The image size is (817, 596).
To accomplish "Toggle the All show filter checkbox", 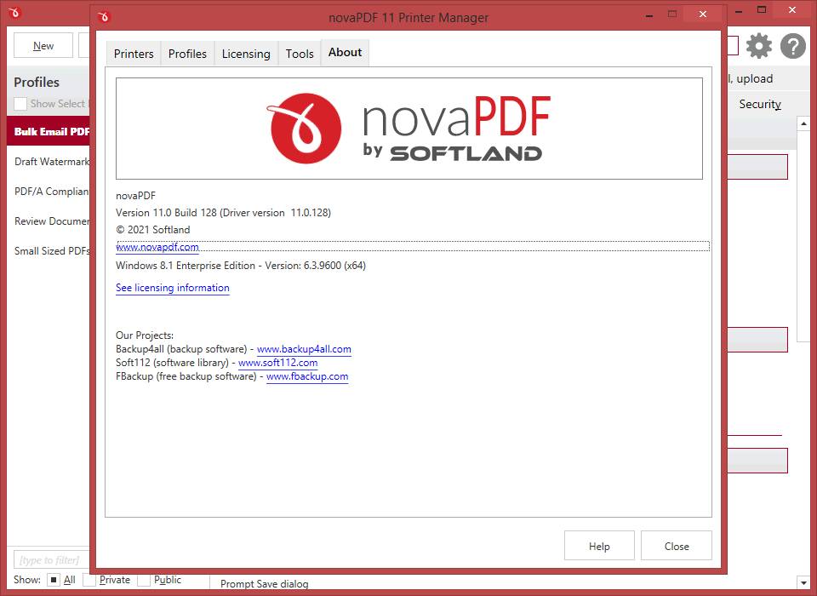I will pos(54,580).
